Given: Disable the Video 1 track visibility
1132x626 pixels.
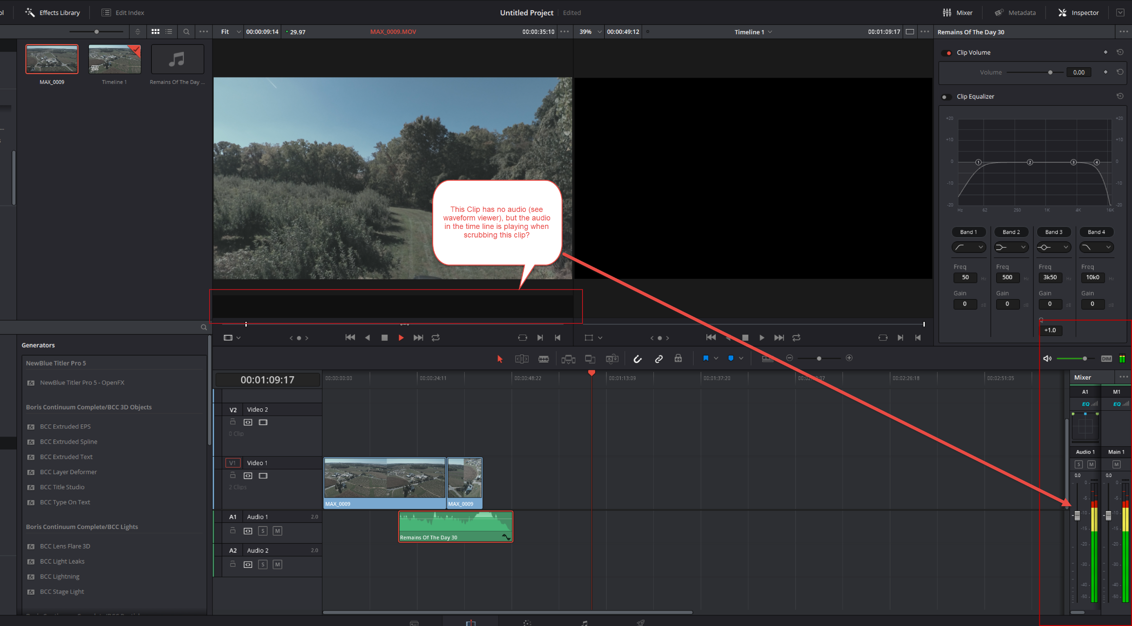Looking at the screenshot, I should (x=263, y=476).
